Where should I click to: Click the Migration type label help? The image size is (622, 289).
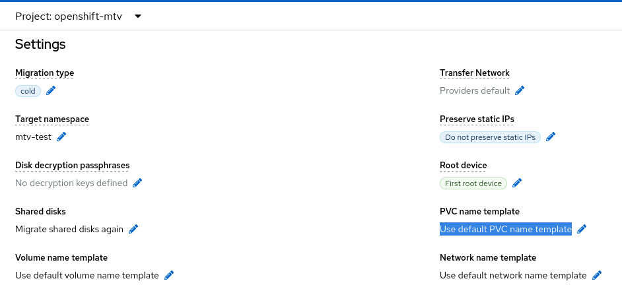point(44,73)
